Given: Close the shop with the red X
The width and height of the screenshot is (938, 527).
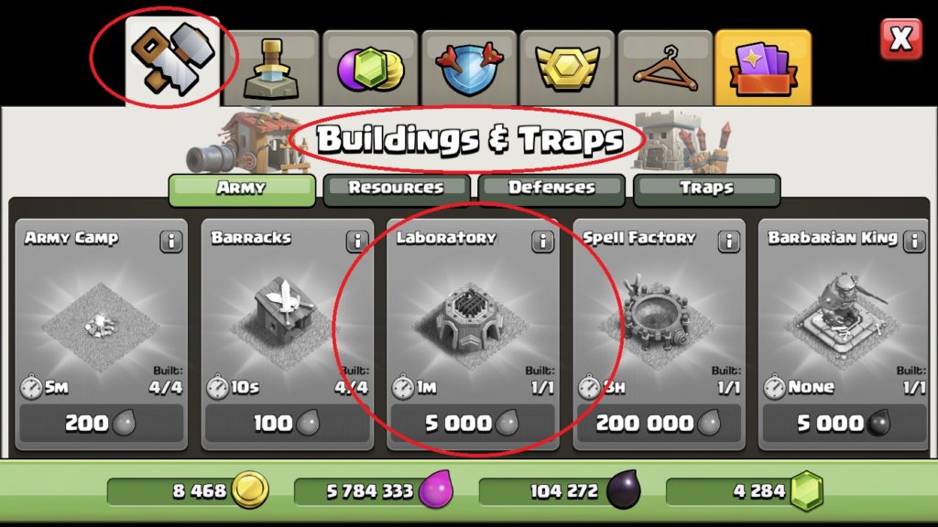Looking at the screenshot, I should click(x=901, y=38).
